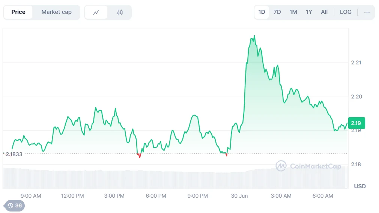Click the 2.1833 opening price label
Screen dimensions: 379x213
(14, 154)
